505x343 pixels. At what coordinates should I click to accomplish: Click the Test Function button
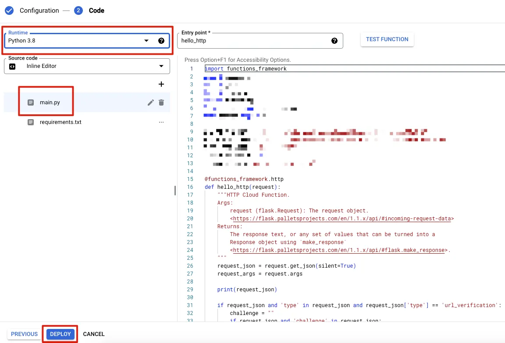[387, 39]
